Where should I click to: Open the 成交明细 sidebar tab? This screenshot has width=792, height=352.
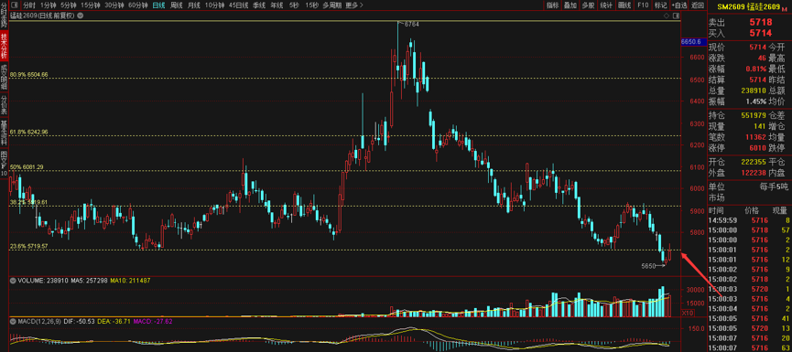click(4, 76)
